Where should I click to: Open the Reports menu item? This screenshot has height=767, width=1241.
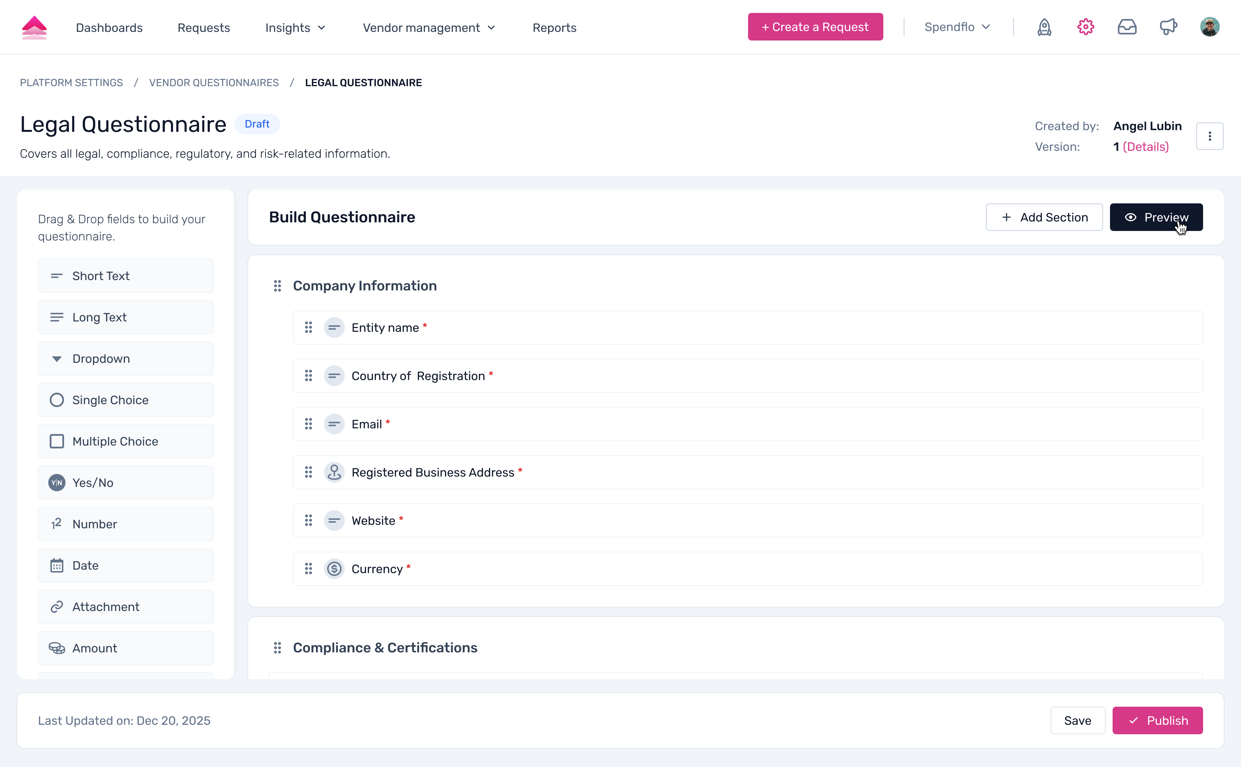(x=554, y=28)
